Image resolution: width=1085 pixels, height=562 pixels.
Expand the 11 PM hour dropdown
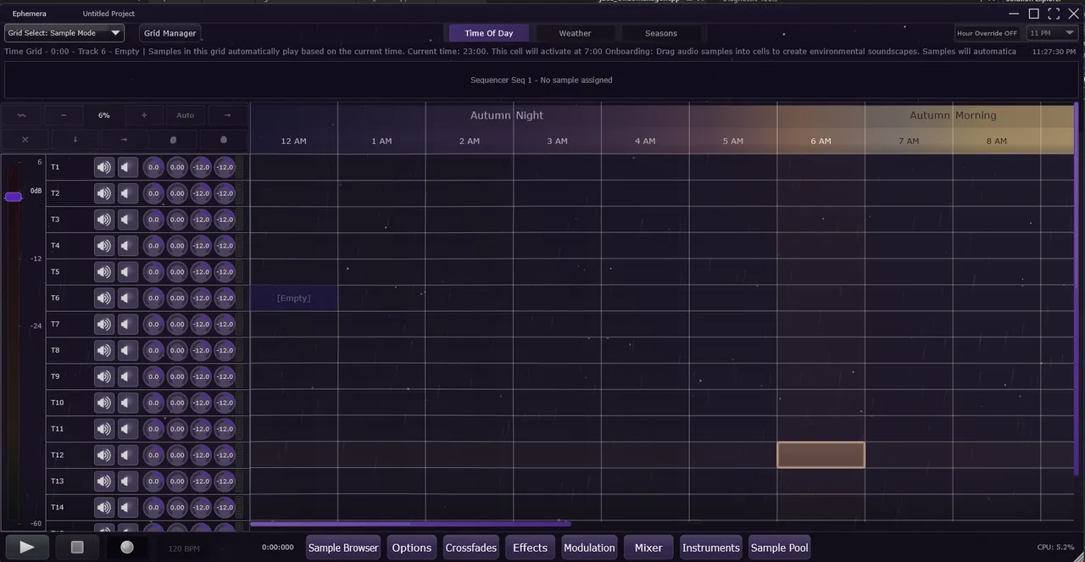(x=1051, y=33)
